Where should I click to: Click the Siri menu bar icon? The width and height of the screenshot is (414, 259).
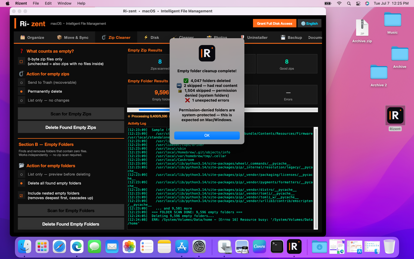tap(367, 3)
